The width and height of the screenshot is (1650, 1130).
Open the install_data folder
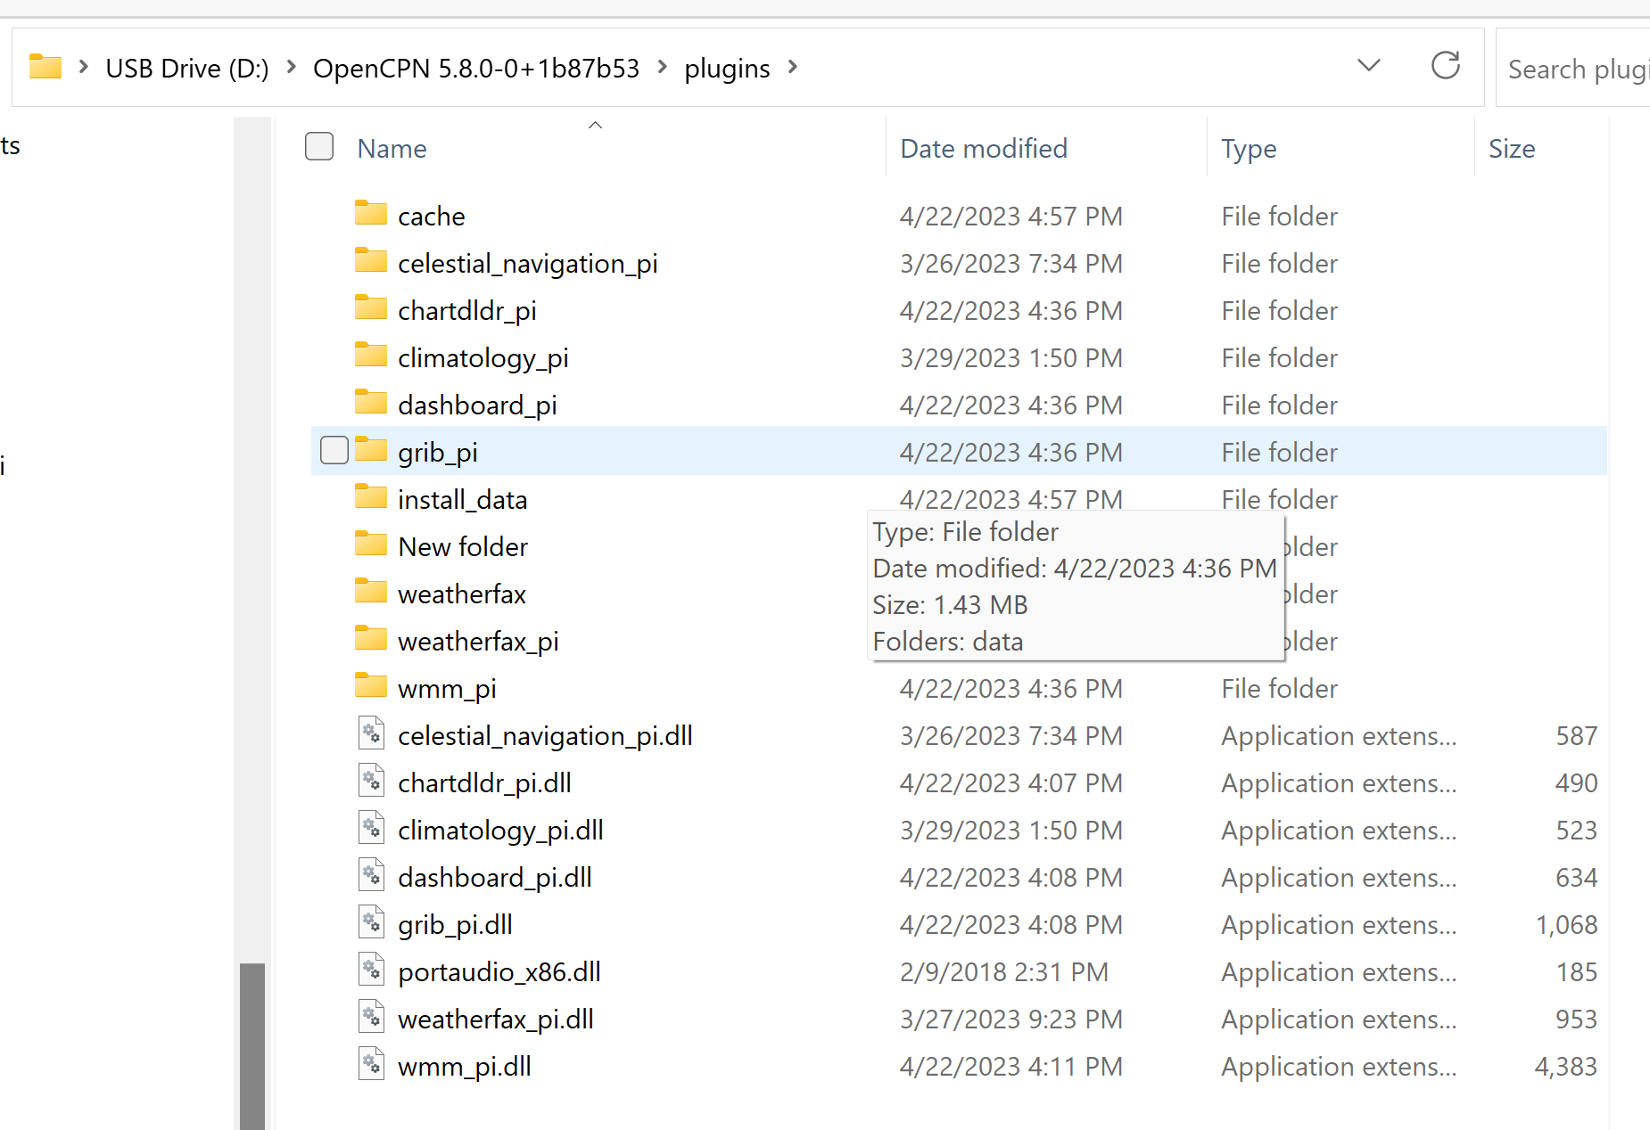click(x=462, y=498)
